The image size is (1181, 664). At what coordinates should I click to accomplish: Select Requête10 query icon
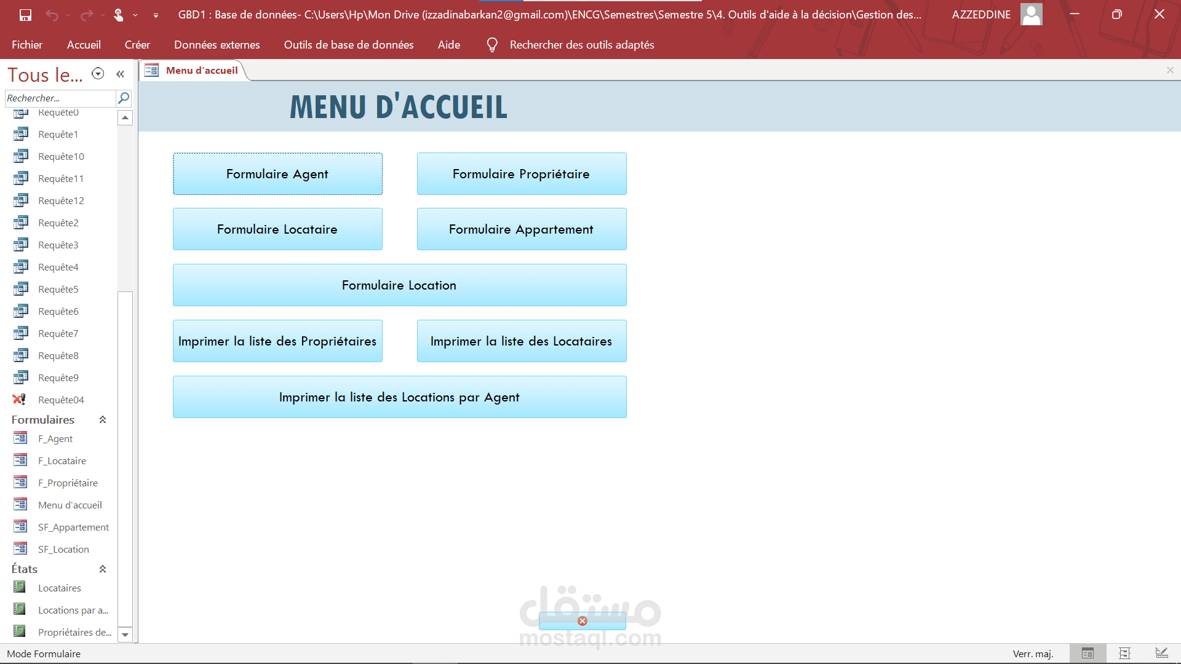click(21, 156)
